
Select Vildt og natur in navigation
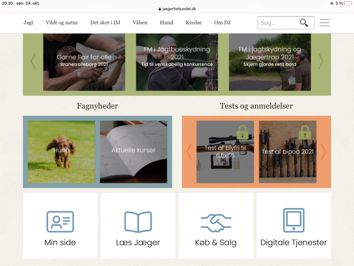[x=62, y=23]
